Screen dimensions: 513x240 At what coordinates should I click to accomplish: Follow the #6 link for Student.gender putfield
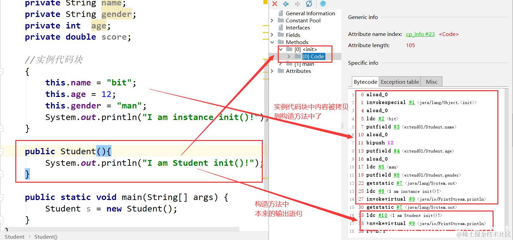click(396, 175)
